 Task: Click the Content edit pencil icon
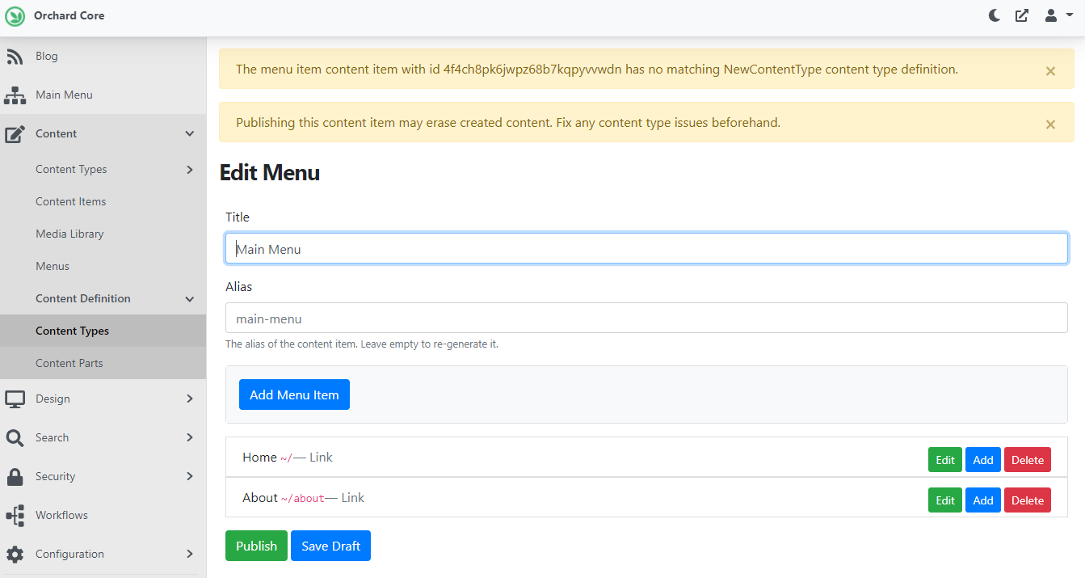[x=15, y=134]
